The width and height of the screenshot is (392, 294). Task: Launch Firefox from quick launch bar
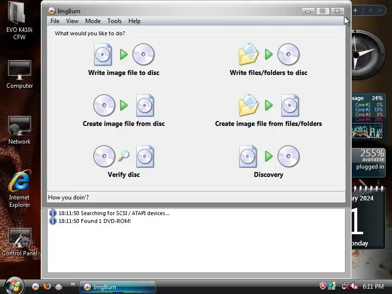tap(47, 286)
